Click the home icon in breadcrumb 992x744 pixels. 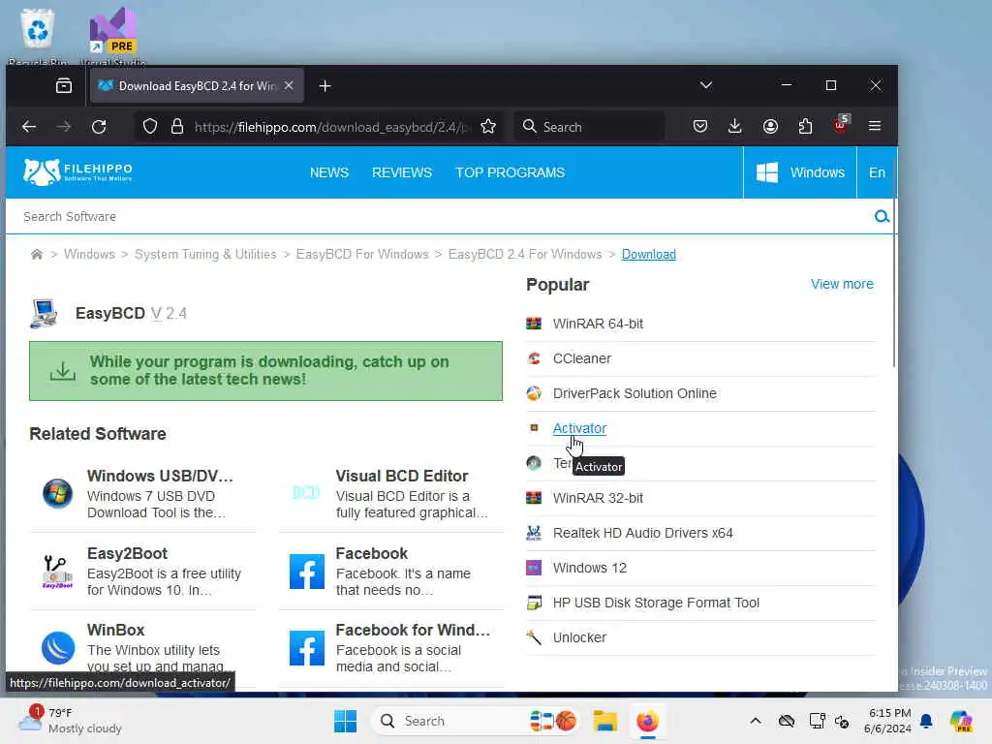pyautogui.click(x=37, y=255)
